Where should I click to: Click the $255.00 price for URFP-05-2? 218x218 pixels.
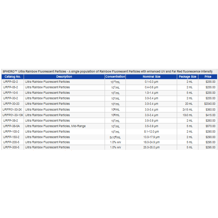(x=210, y=87)
